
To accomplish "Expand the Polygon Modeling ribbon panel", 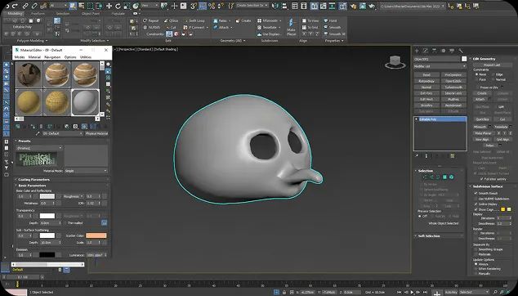I will (x=32, y=41).
